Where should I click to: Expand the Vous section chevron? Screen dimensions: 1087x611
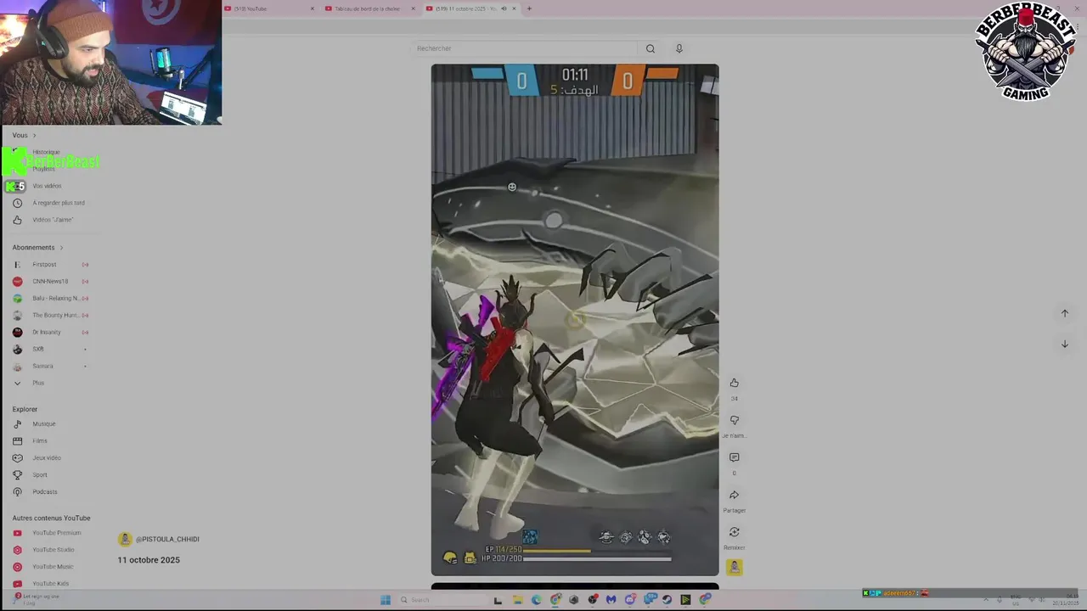(x=35, y=136)
